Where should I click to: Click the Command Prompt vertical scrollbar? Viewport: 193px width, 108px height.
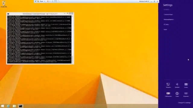(x=72, y=39)
